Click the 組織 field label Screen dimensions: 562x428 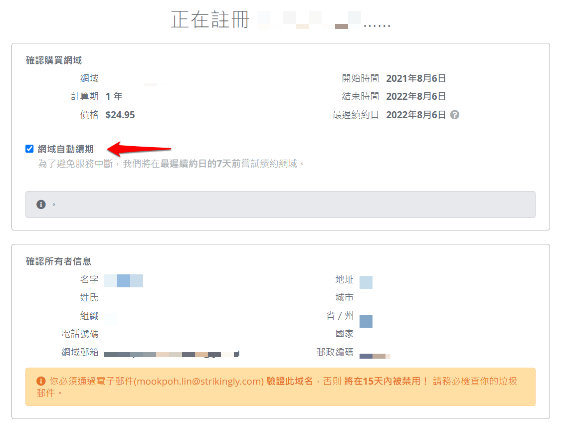pyautogui.click(x=89, y=316)
